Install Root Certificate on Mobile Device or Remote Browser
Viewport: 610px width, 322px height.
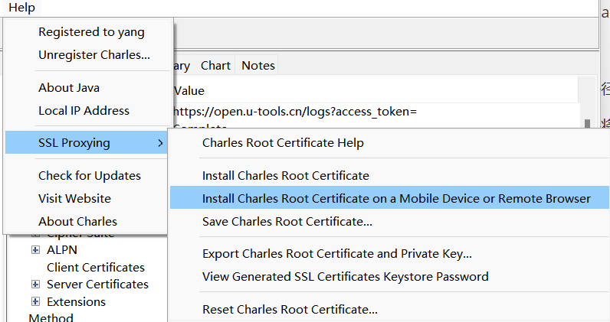coord(390,197)
